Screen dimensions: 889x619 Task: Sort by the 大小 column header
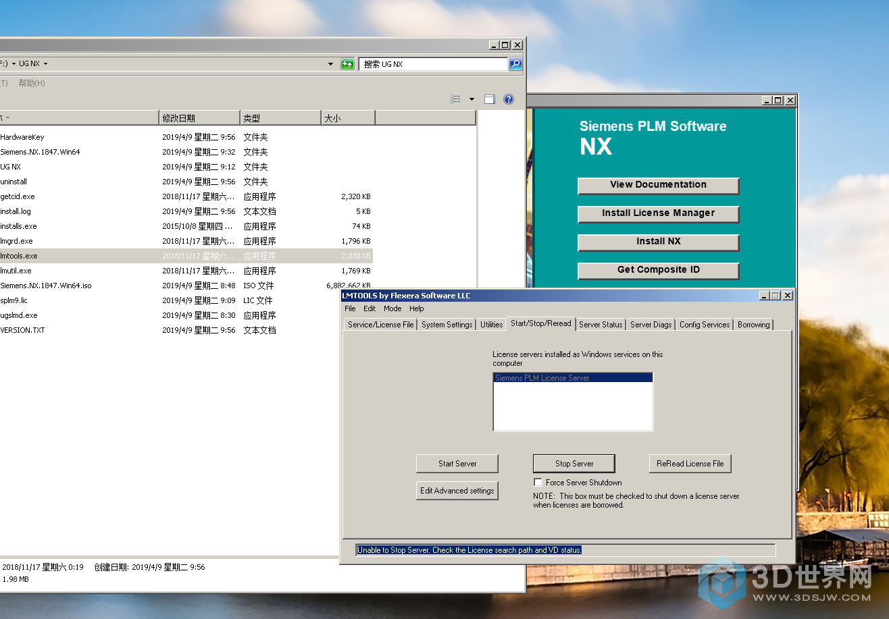coord(348,118)
